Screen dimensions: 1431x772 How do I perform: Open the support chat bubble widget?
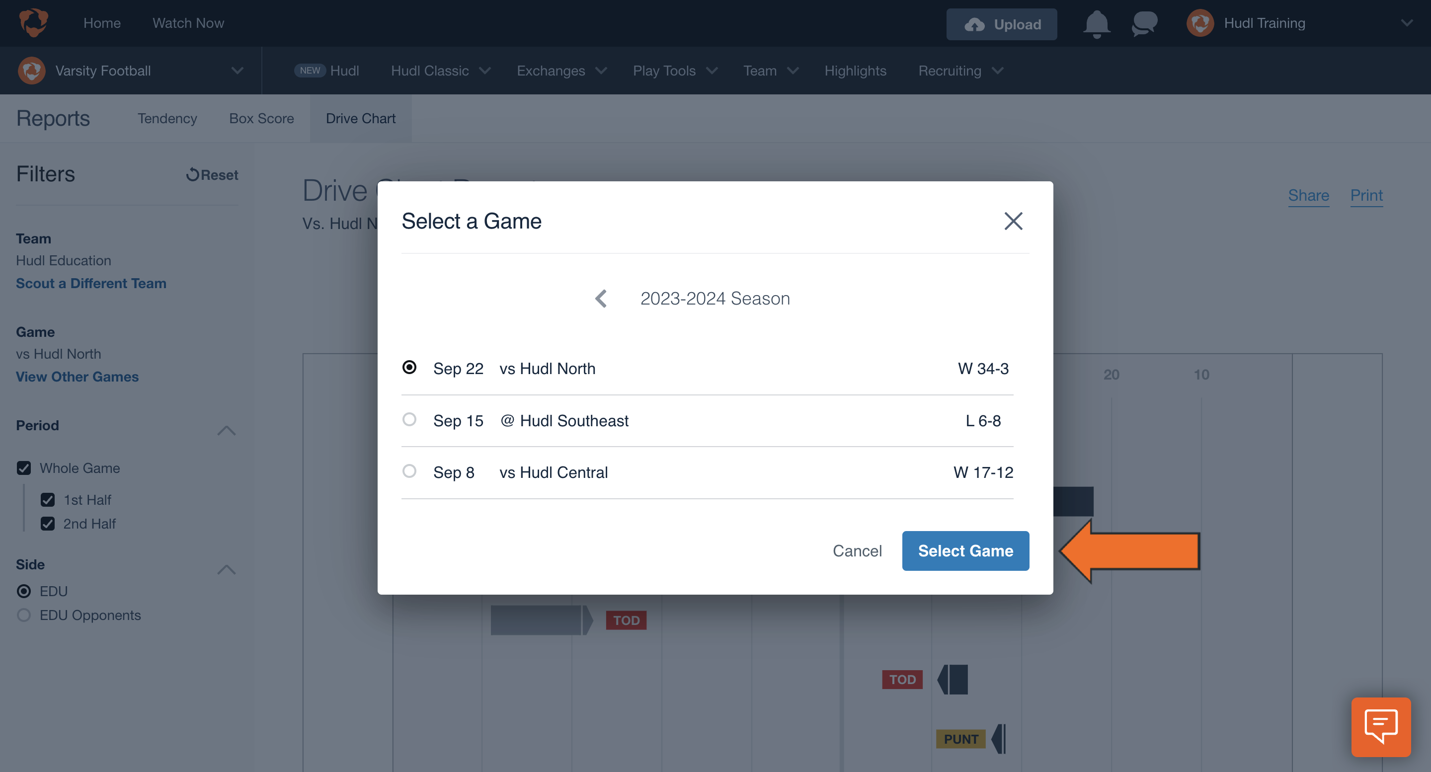click(1381, 727)
